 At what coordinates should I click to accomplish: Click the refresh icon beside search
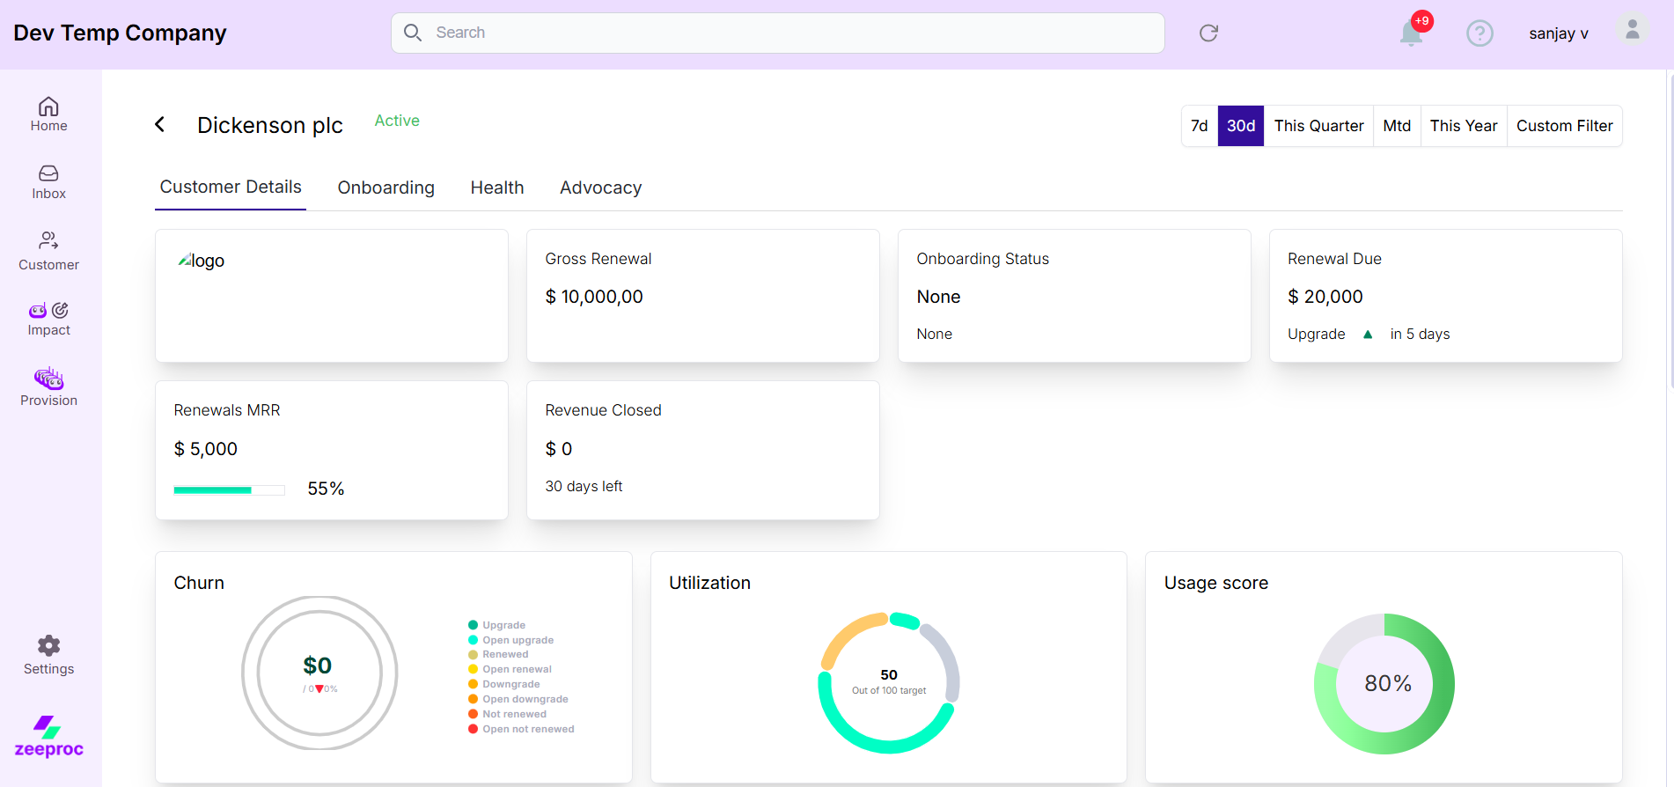click(x=1208, y=33)
